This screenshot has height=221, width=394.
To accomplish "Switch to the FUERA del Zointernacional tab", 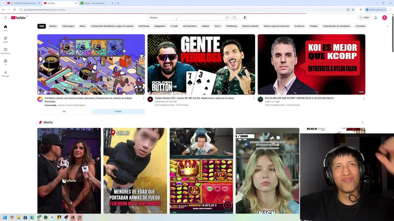I will (x=23, y=3).
